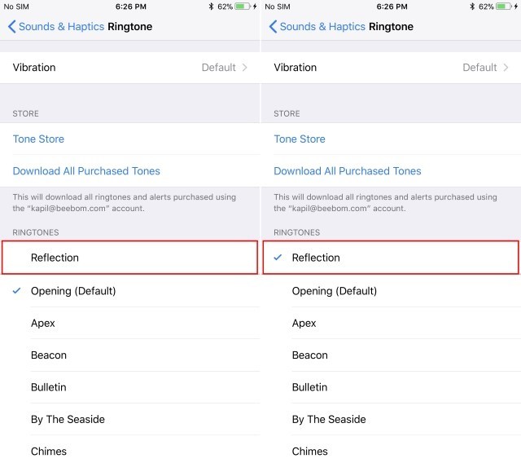Choose By The Seaside on left screen

click(x=129, y=419)
